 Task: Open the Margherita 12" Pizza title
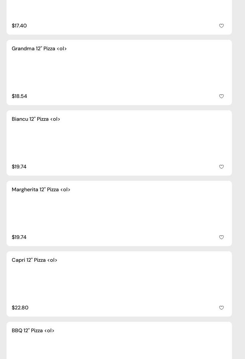pyautogui.click(x=41, y=190)
